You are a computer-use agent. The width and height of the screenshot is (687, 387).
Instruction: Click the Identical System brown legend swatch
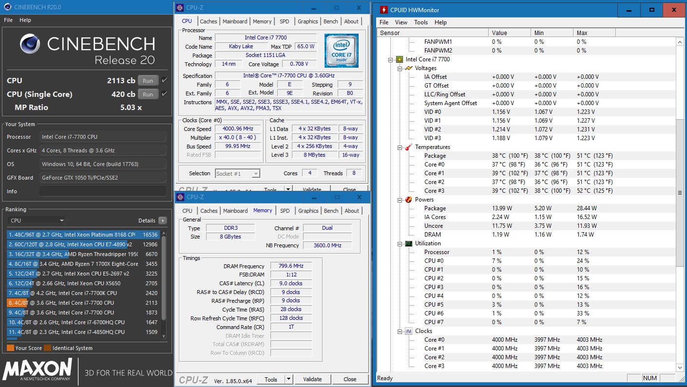click(47, 348)
